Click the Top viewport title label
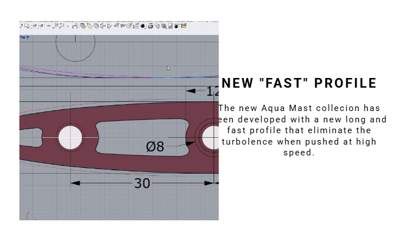401x226 pixels. pos(23,37)
